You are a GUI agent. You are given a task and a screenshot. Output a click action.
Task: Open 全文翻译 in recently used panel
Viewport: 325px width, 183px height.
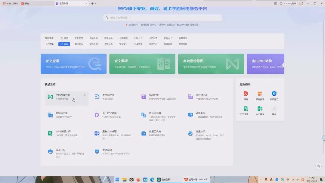pyautogui.click(x=260, y=110)
